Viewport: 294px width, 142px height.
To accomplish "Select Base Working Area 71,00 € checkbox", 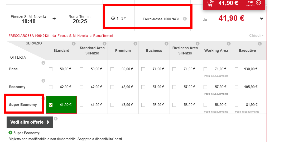I will (205, 69).
